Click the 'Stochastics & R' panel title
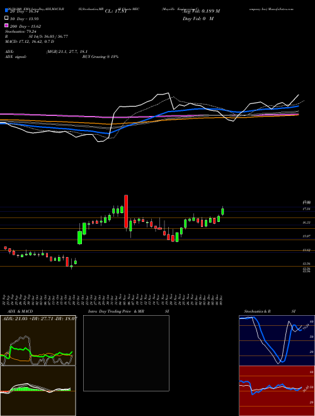315x416 pixels. [258, 311]
